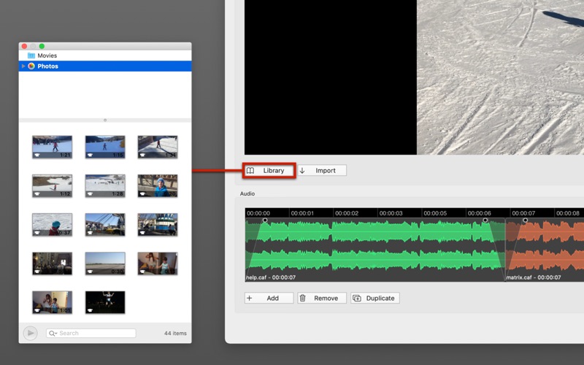The width and height of the screenshot is (584, 365).
Task: Click the 00:00:01 mark on the ruler
Action: coord(302,213)
